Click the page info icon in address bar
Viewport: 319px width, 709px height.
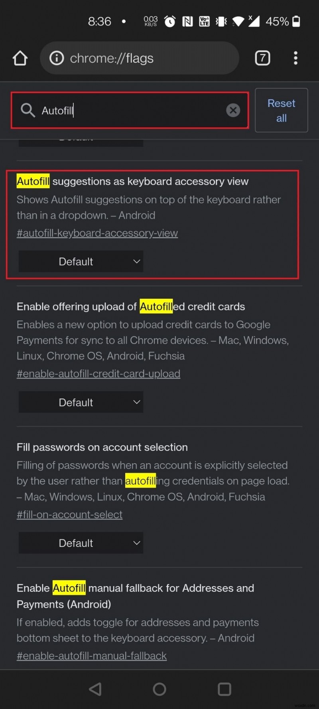click(x=56, y=58)
